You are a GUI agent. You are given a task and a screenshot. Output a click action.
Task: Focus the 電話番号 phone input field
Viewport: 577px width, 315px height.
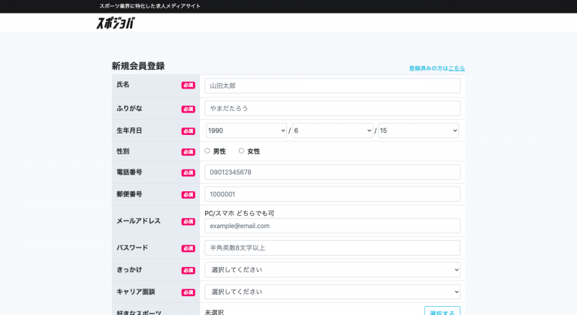332,172
